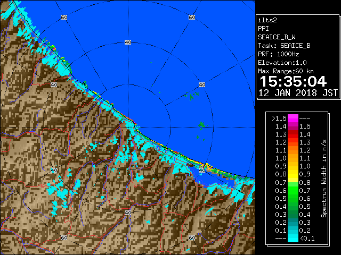Click the green echo patch northeast over the sea
The image size is (341, 255).
[x=192, y=96]
